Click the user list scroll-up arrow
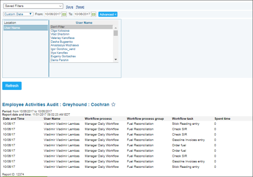Viewport: 253px width, 177px height. 115,28
